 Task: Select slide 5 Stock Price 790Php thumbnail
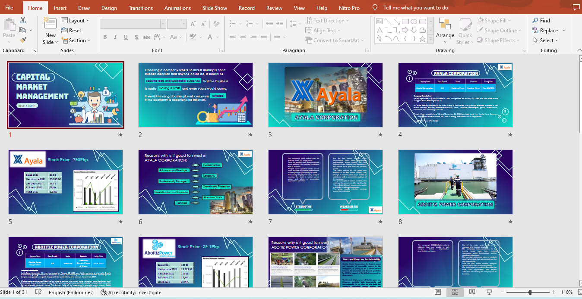66,182
